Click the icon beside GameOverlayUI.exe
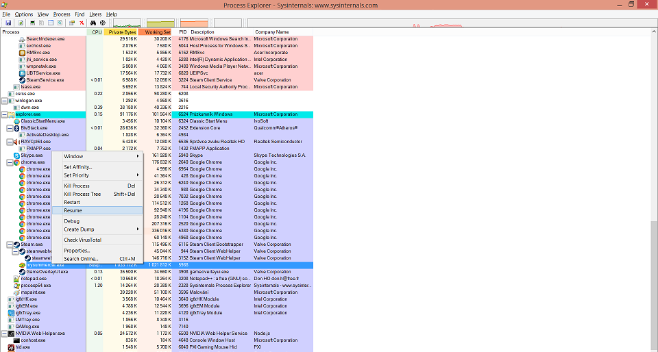 (22, 272)
